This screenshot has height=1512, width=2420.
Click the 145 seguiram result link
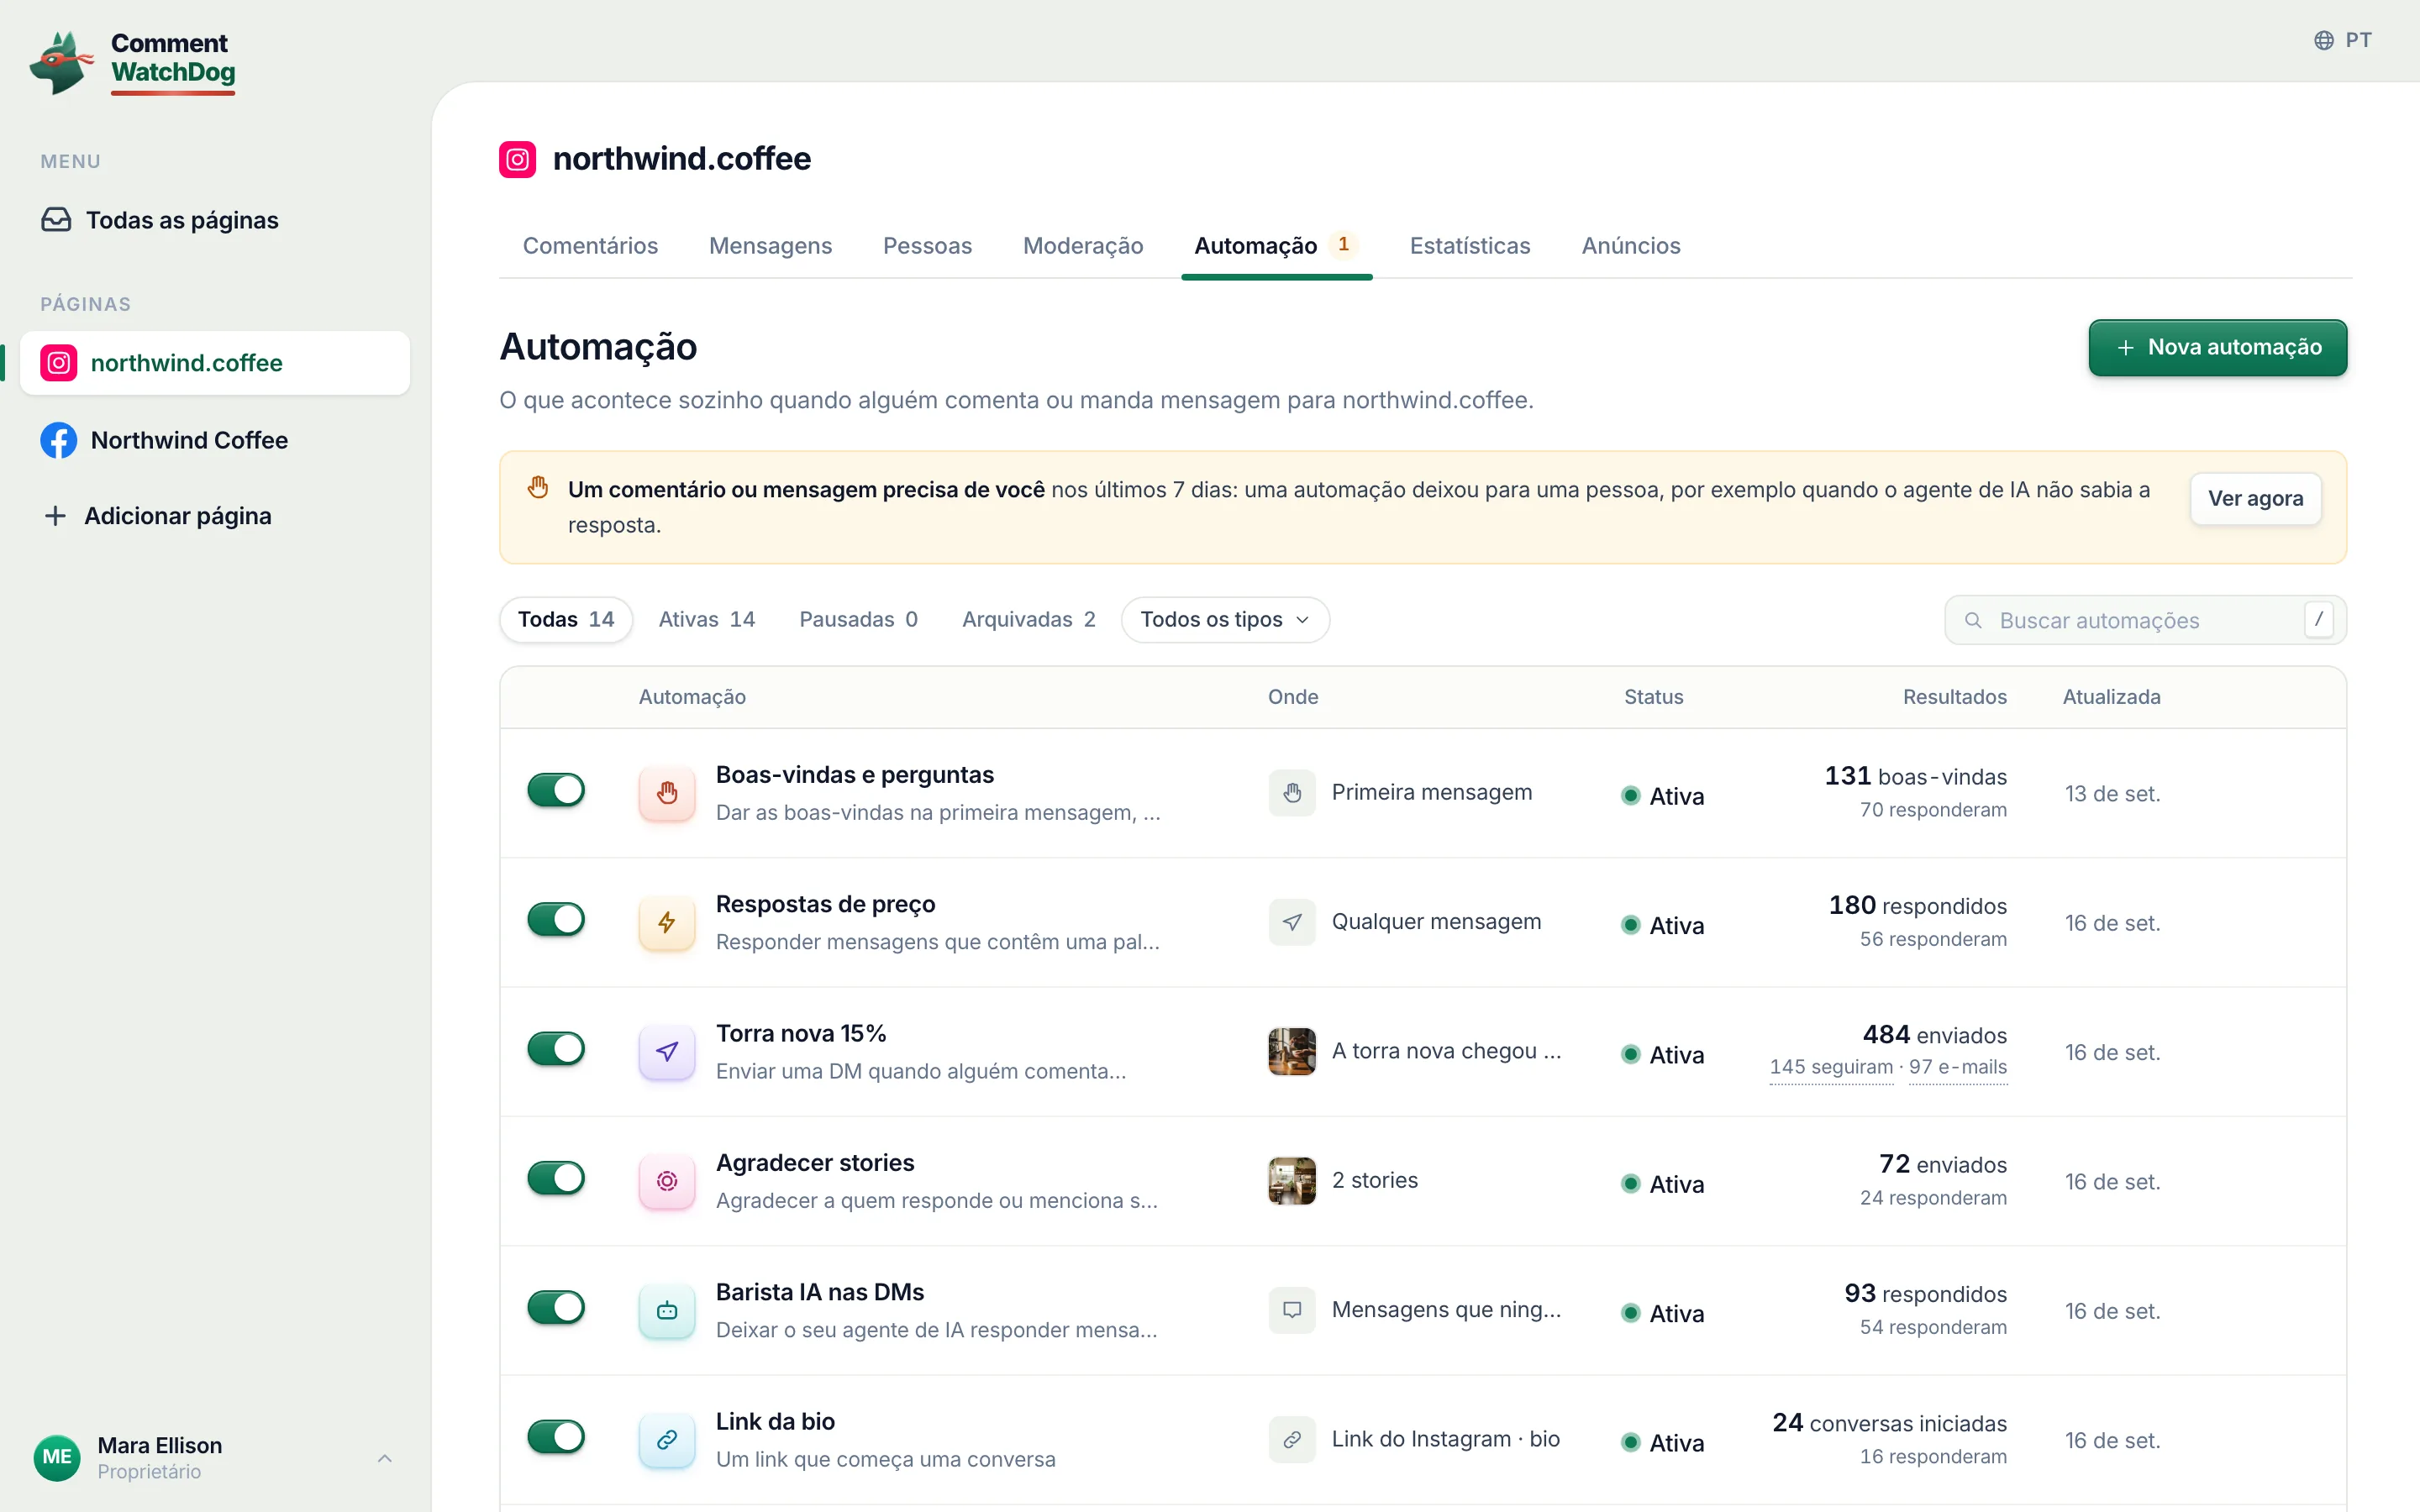tap(1831, 1067)
